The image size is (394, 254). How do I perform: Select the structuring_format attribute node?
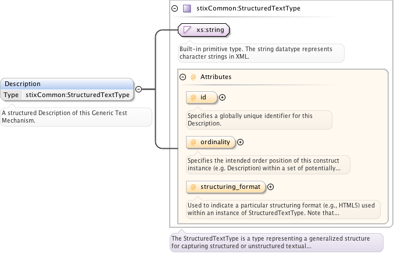click(x=225, y=187)
